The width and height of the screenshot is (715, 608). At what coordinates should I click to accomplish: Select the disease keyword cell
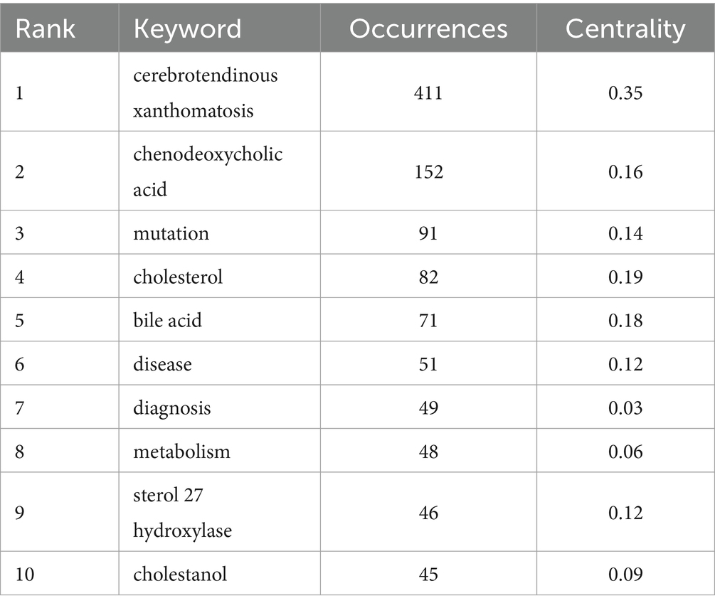(x=220, y=363)
